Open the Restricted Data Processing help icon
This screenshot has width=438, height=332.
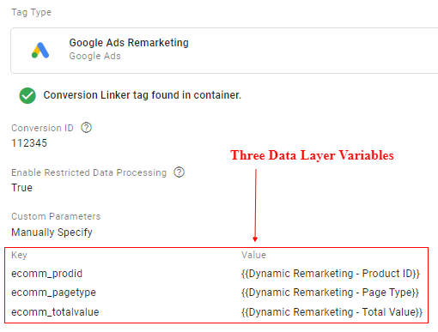click(x=179, y=172)
